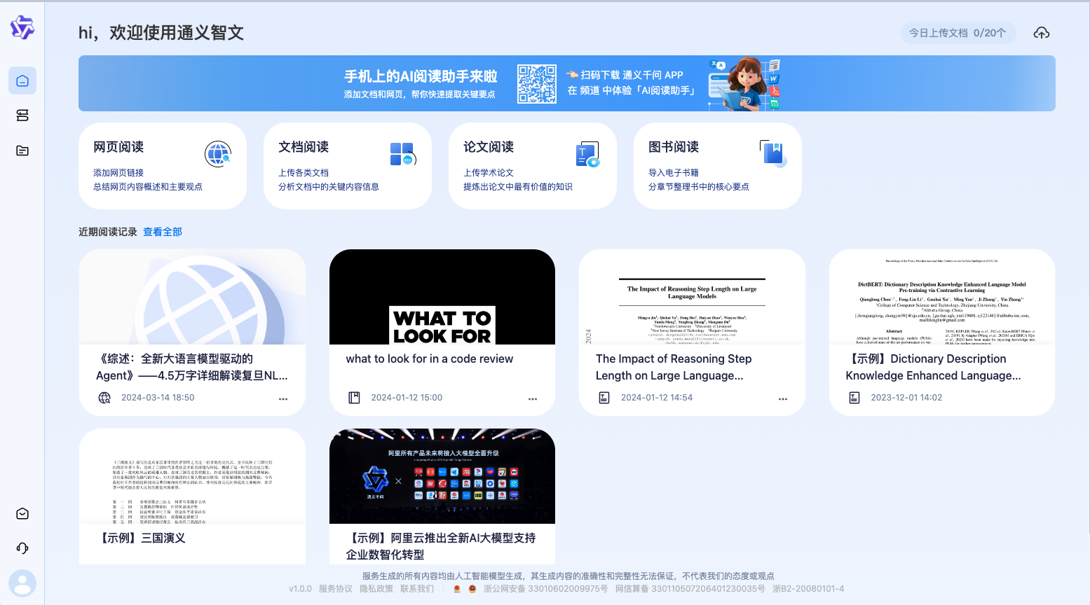Viewport: 1090px width, 605px height.
Task: Click the 网信算备 record number link
Action: tap(690, 589)
